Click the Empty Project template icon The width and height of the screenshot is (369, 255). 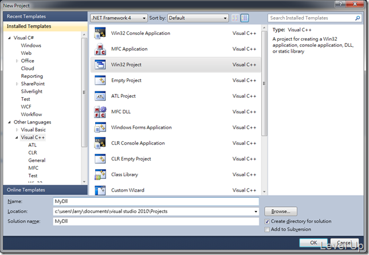(100, 80)
